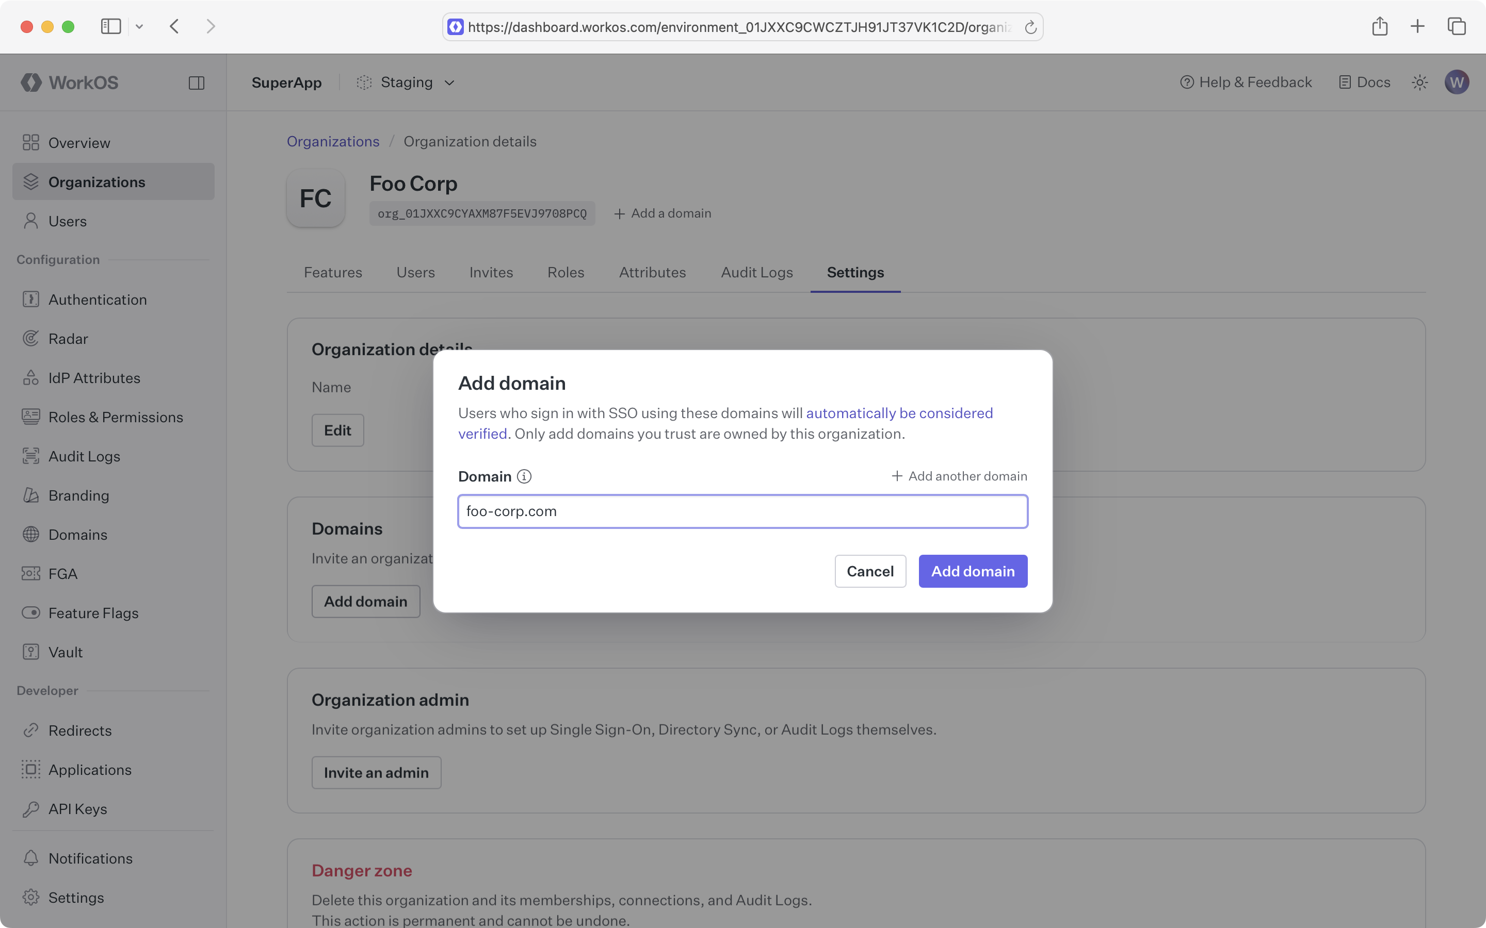Open API Keys page
This screenshot has height=928, width=1486.
coord(77,808)
